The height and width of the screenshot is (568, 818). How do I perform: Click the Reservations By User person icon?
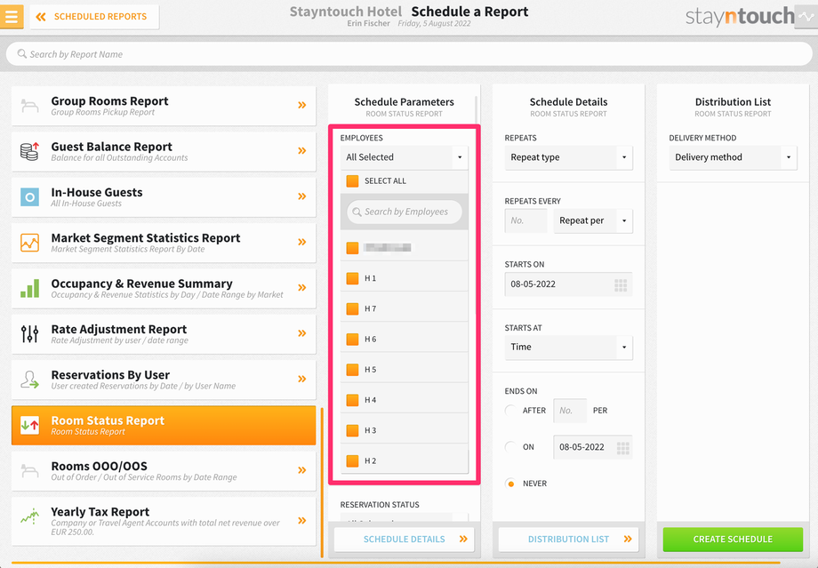click(29, 380)
